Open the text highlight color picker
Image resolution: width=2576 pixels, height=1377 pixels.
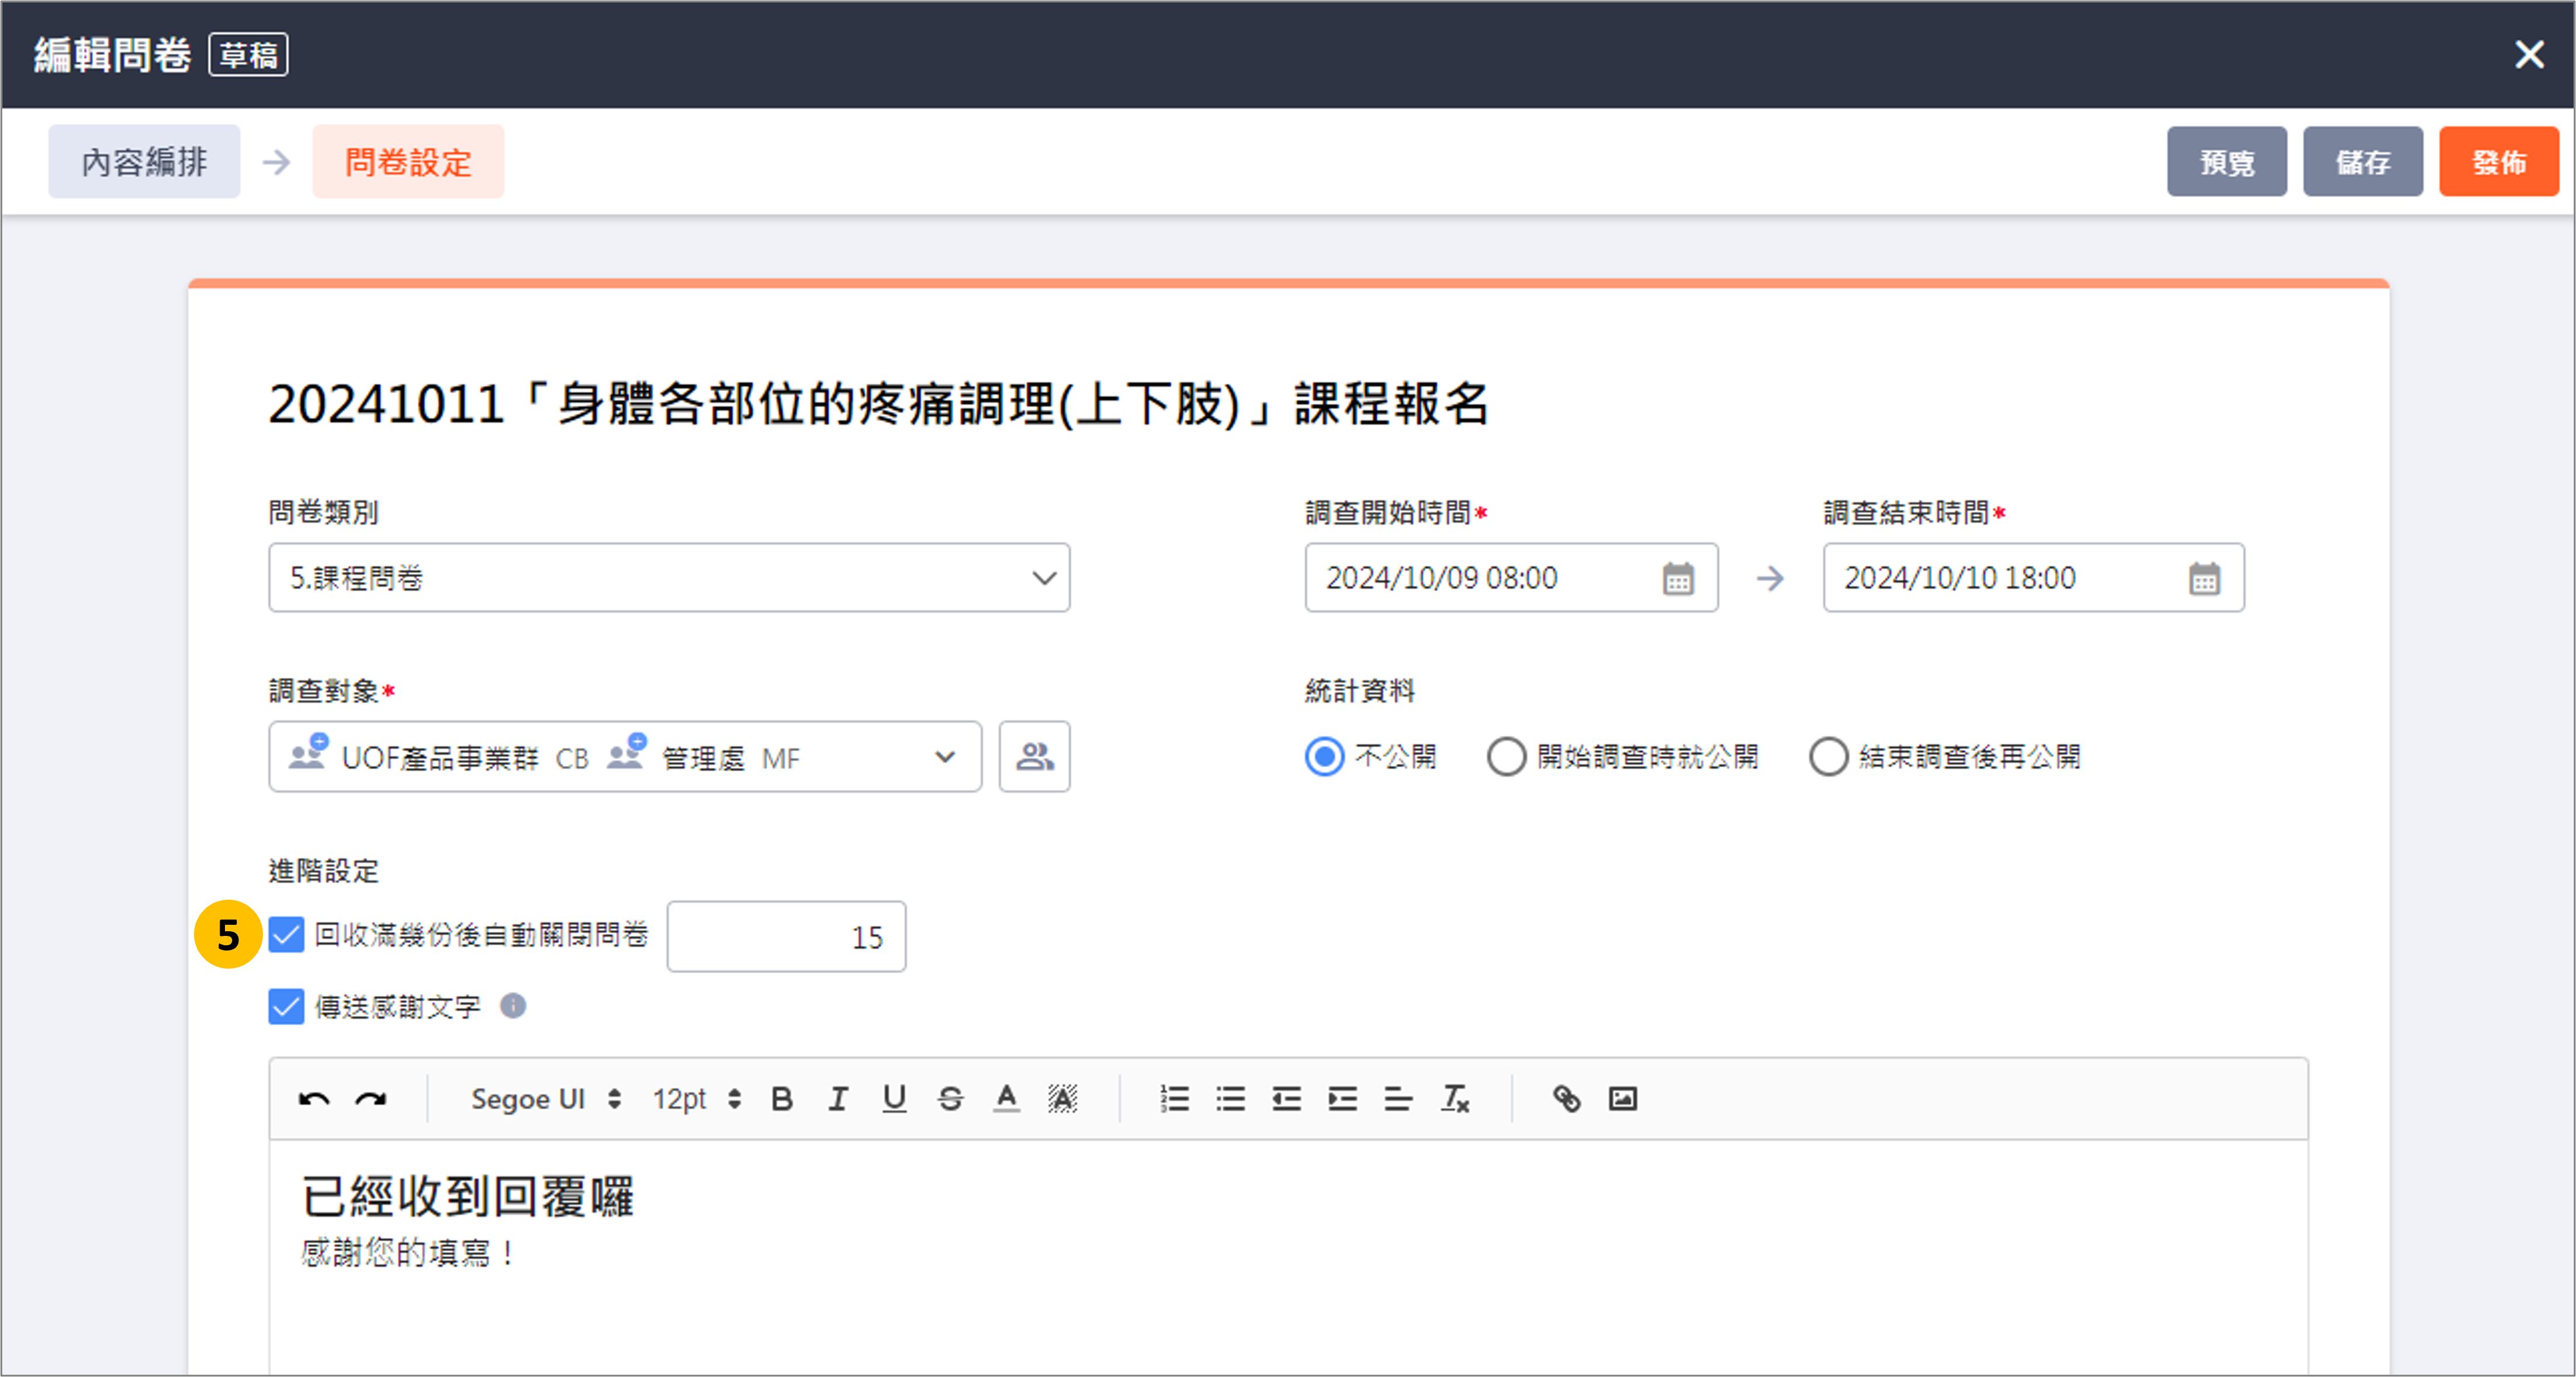tap(1062, 1099)
